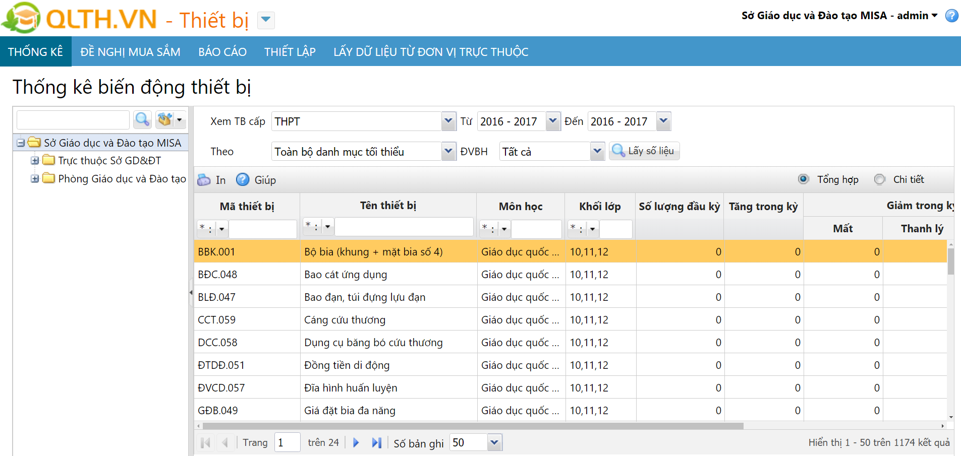Expand Phòng Giáo dục và Đào tạo node
This screenshot has width=961, height=456.
tap(35, 179)
